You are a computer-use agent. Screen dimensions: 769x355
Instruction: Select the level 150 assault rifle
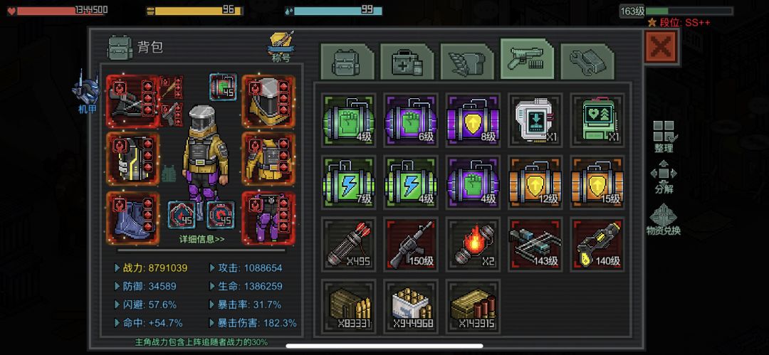[x=411, y=244]
